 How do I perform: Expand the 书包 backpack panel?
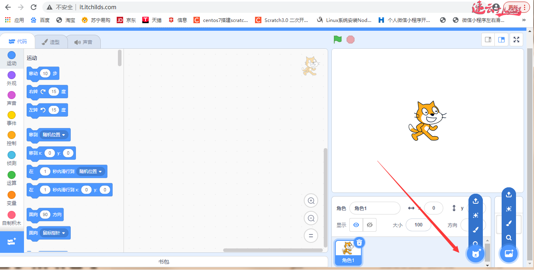tap(164, 262)
